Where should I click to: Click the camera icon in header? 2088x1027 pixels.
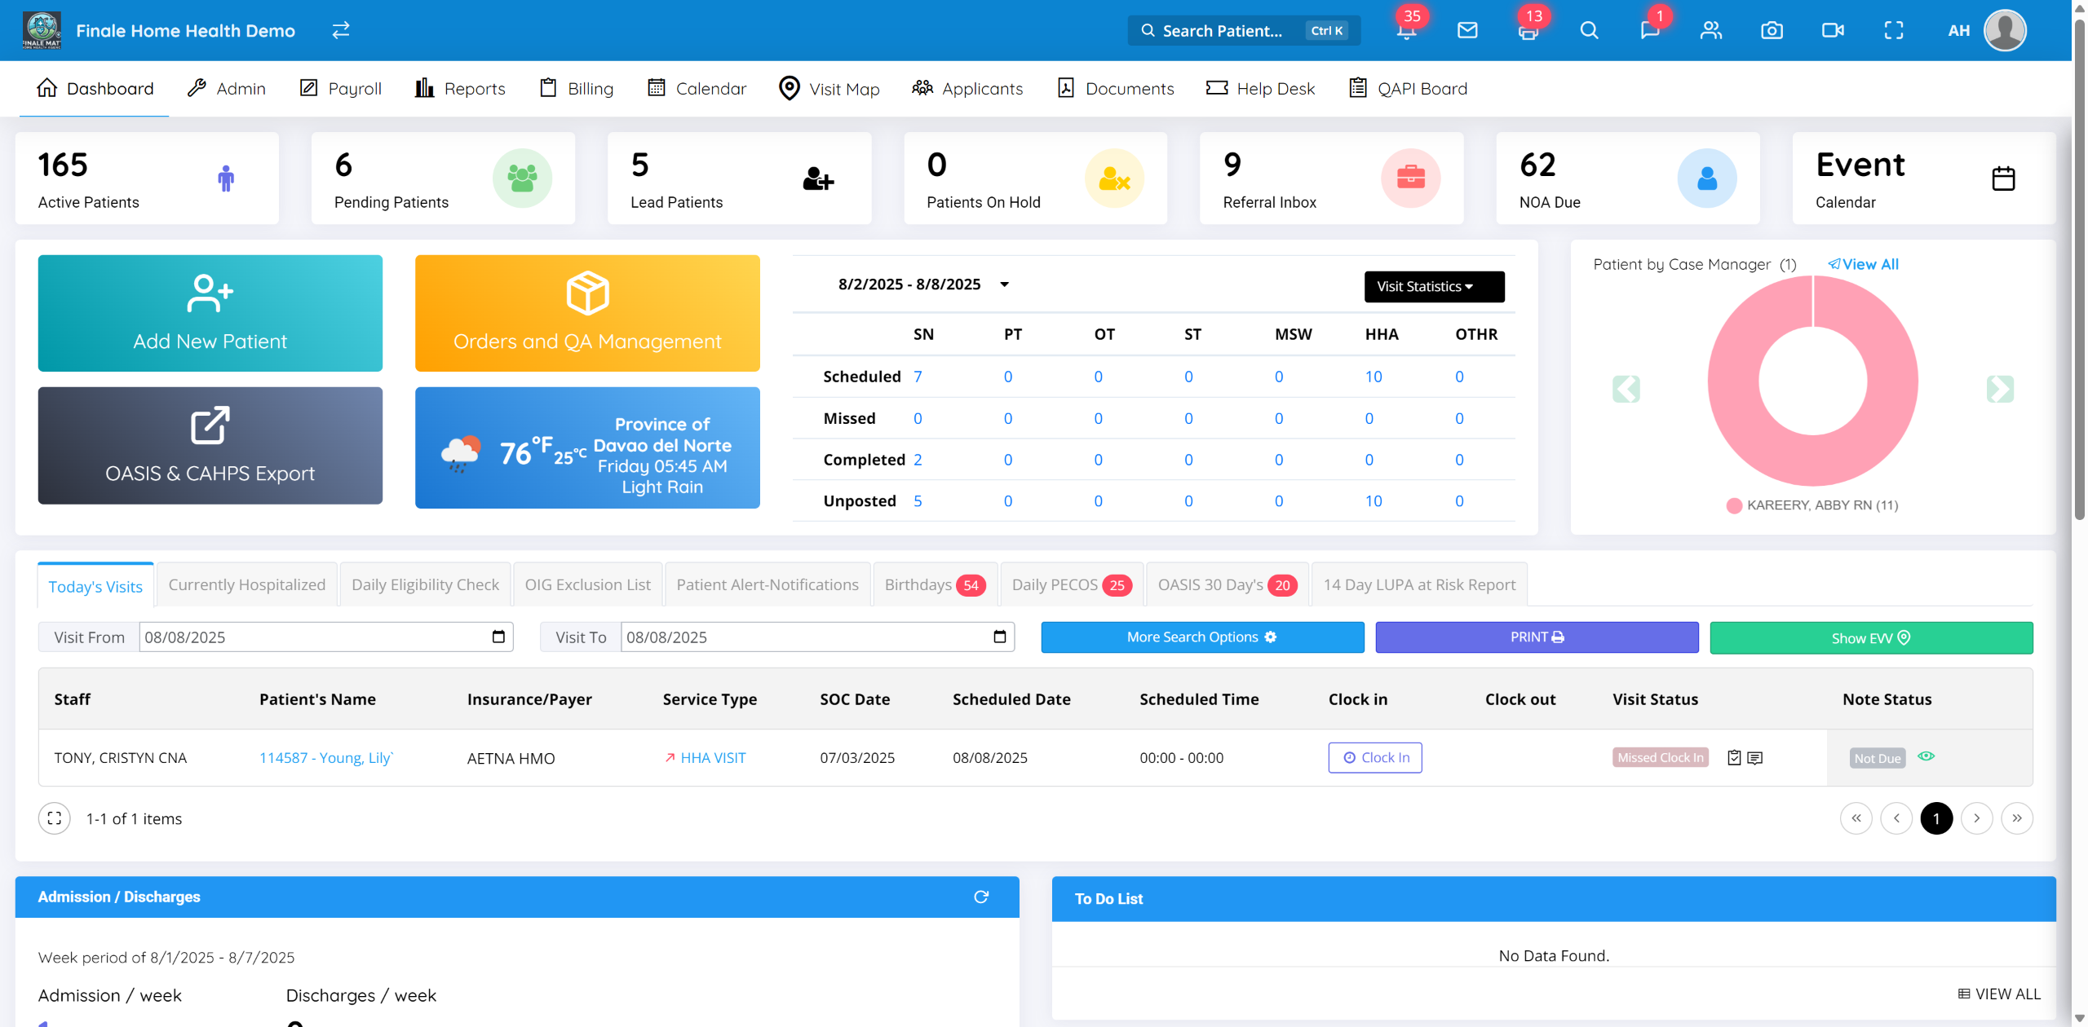point(1772,31)
